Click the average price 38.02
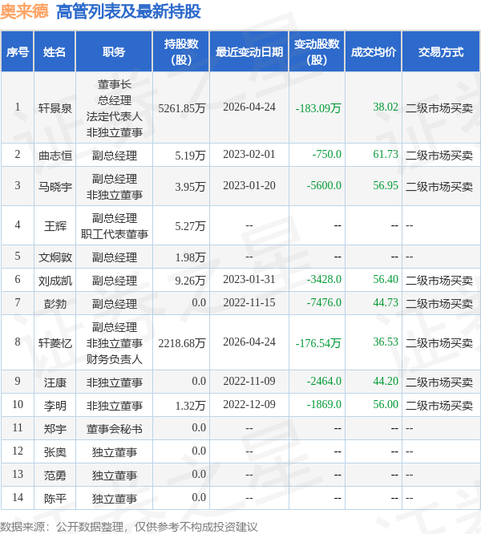 [386, 107]
